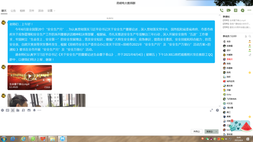Open the send button options arrow

tap(216, 132)
